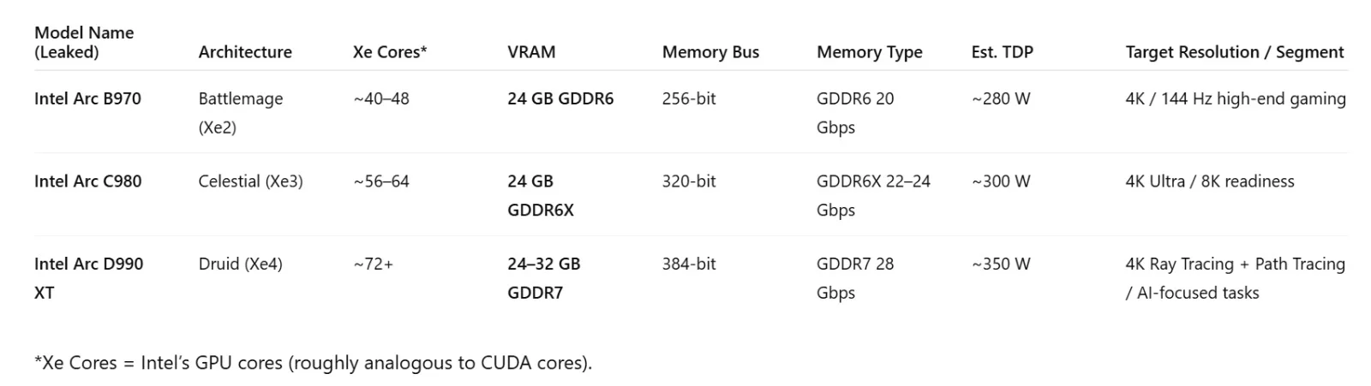
Task: Select the Xe Cores* column header
Action: pos(390,52)
